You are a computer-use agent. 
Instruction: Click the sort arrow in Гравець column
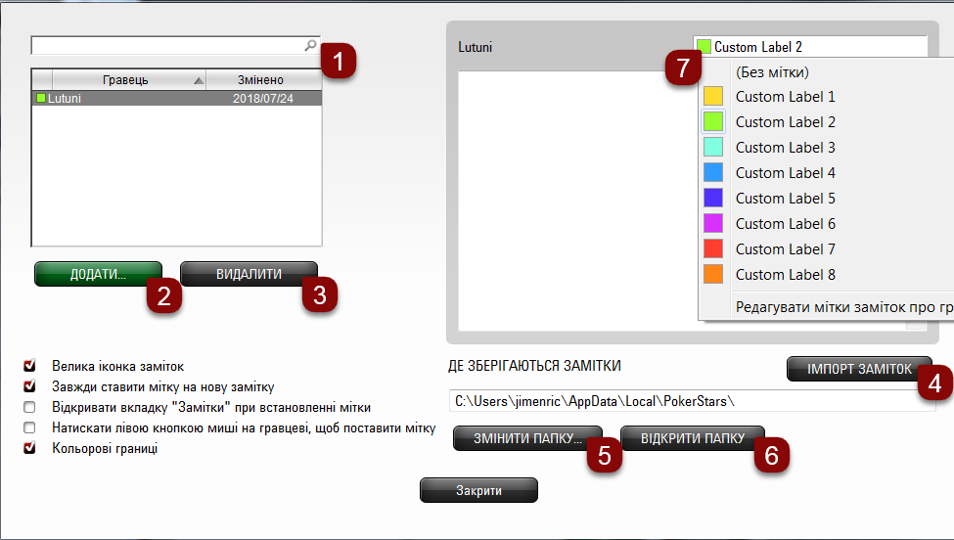pyautogui.click(x=199, y=80)
